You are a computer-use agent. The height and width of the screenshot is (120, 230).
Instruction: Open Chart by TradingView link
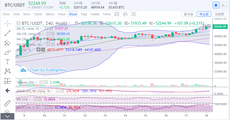[x=48, y=70]
